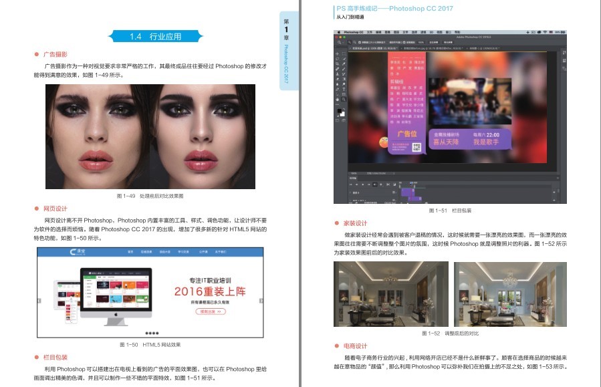Play the timeline in the Photoshop figure
The height and width of the screenshot is (387, 601).
363,184
